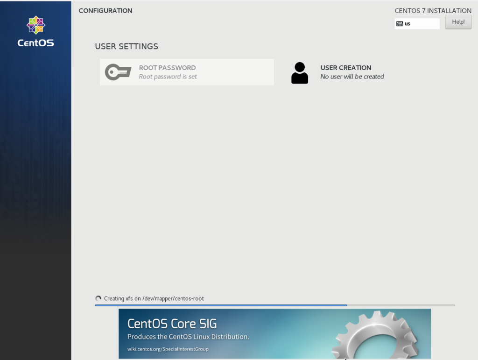Screen dimensions: 478x360
Task: Click the CentOS wordmark in sidebar
Action: coord(35,43)
